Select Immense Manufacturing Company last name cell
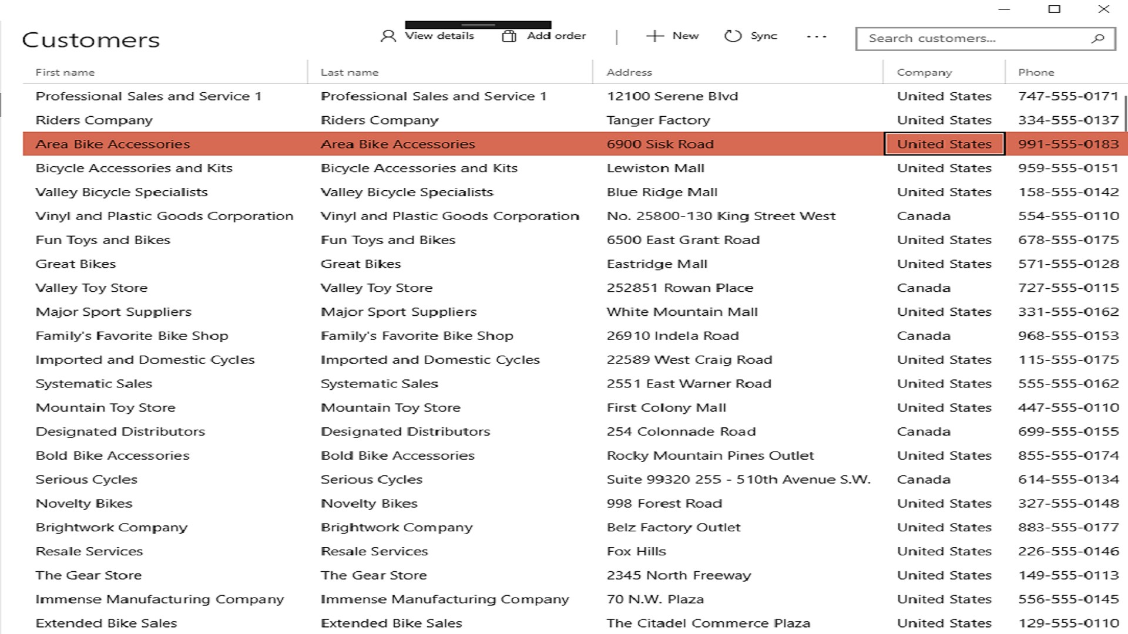 pyautogui.click(x=445, y=599)
